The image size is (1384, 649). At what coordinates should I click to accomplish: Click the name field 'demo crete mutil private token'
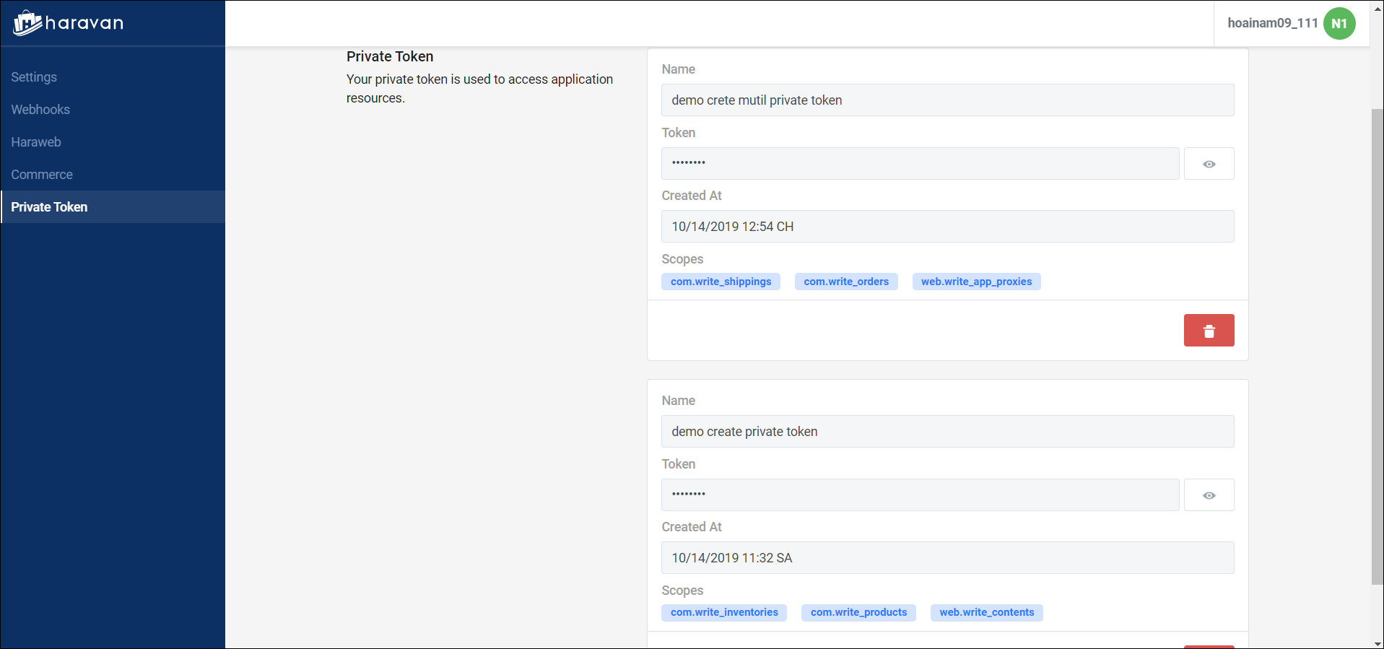pyautogui.click(x=947, y=100)
